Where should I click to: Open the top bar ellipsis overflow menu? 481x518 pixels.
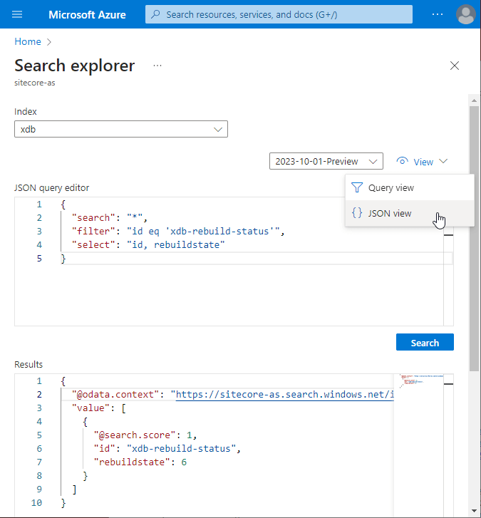coord(438,14)
